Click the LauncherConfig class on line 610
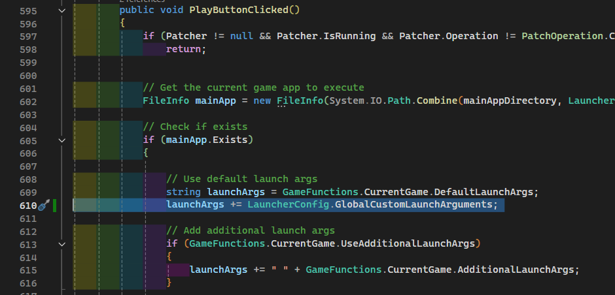This screenshot has height=295, width=615. (287, 205)
